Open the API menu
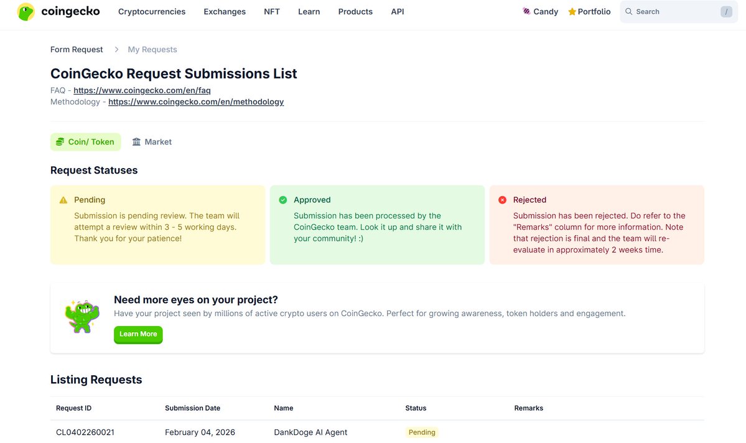The height and width of the screenshot is (443, 746). pos(397,11)
